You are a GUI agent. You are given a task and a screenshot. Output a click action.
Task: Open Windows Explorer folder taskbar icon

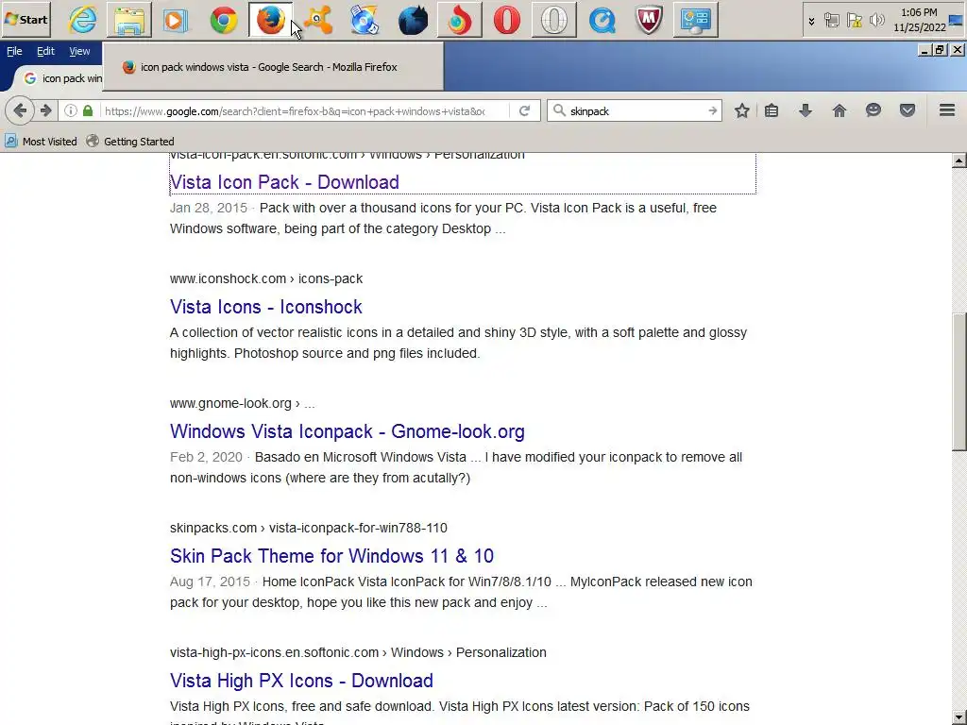point(129,20)
